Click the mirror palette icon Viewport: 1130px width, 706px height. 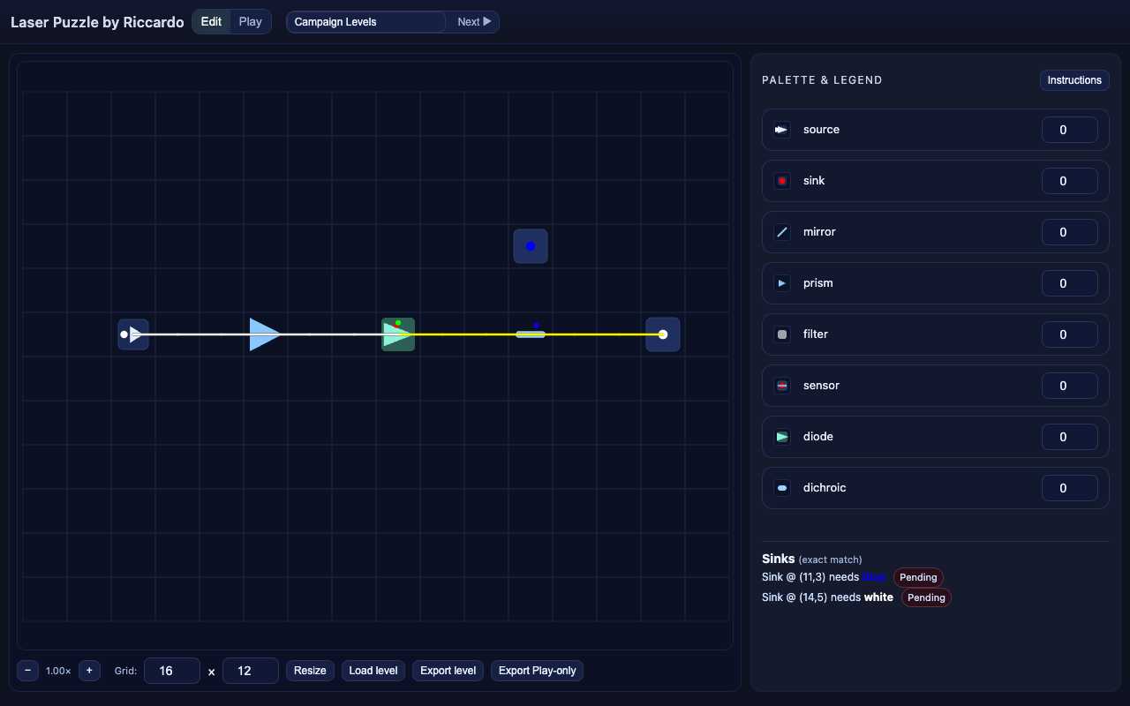tap(781, 232)
